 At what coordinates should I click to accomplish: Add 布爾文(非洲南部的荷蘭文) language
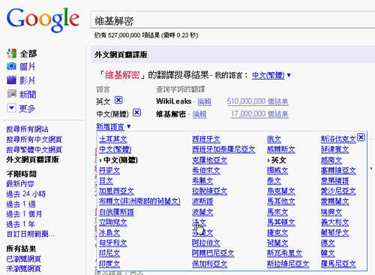pos(139,201)
